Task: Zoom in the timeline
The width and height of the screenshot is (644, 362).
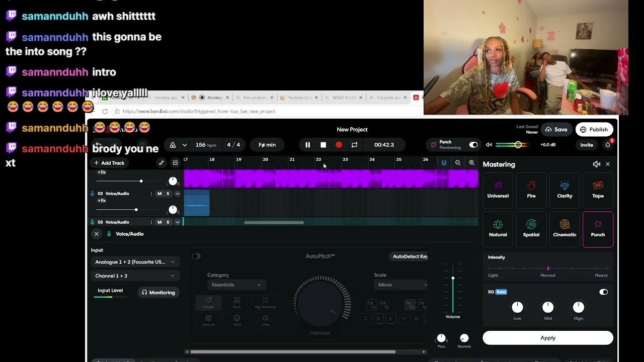Action: [x=471, y=163]
